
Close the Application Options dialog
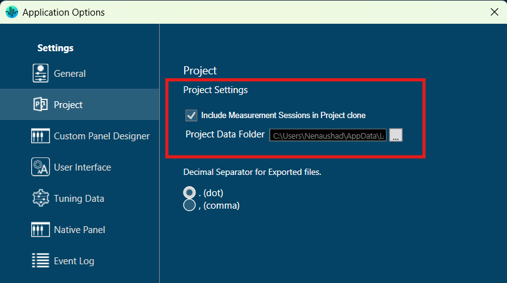(494, 12)
